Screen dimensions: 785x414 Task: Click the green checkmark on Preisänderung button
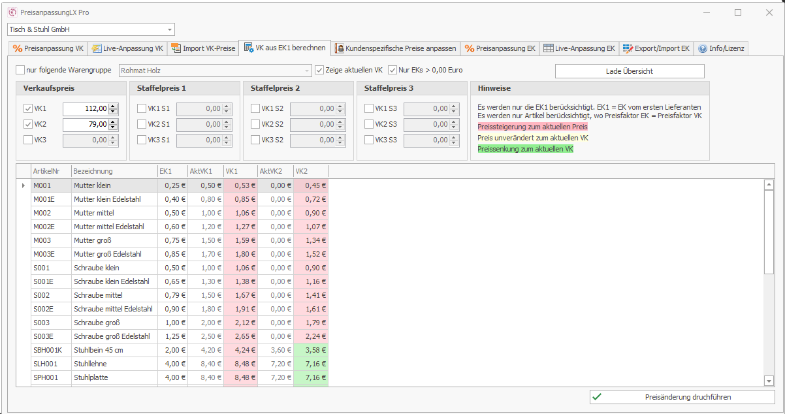pos(597,396)
